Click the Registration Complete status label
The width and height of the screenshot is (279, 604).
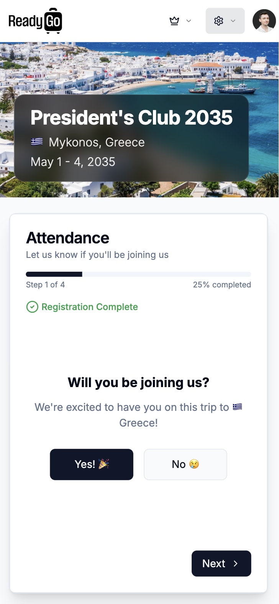[x=90, y=307]
